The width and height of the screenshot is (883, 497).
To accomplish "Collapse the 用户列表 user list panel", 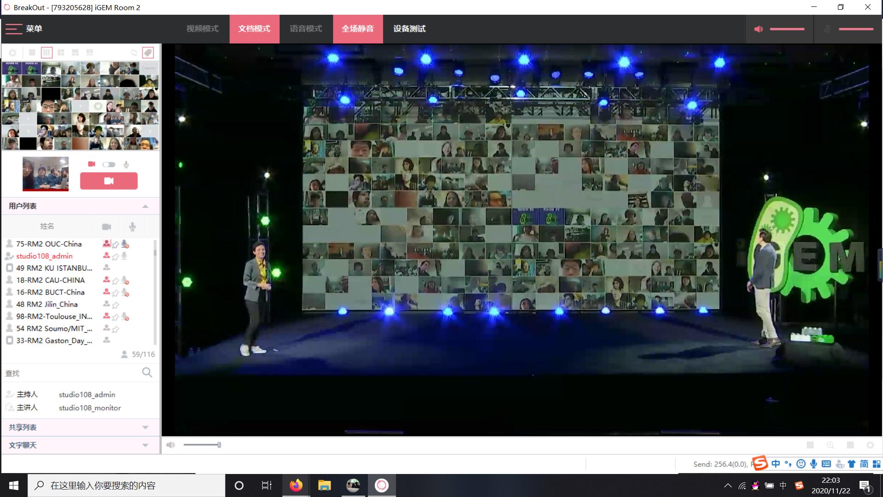I will [x=145, y=206].
